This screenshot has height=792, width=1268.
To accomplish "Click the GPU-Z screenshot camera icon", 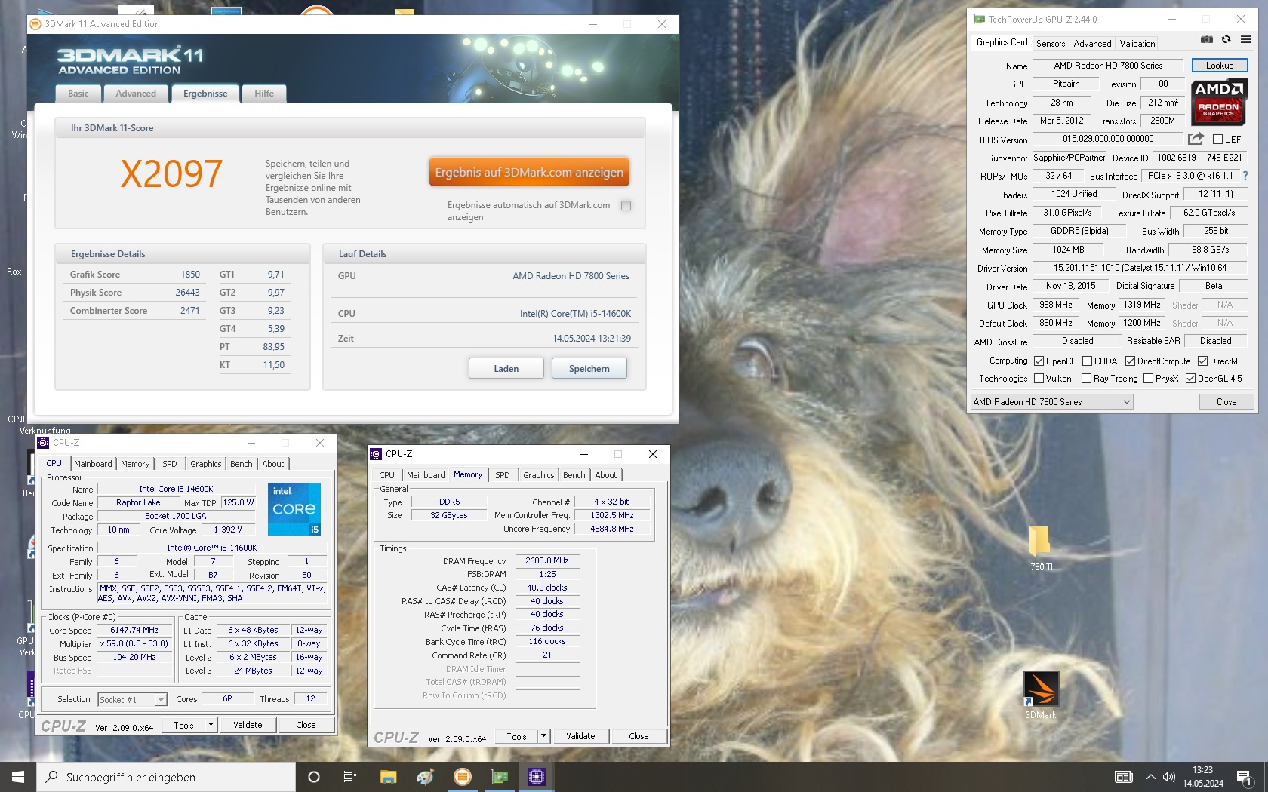I will tap(1207, 39).
